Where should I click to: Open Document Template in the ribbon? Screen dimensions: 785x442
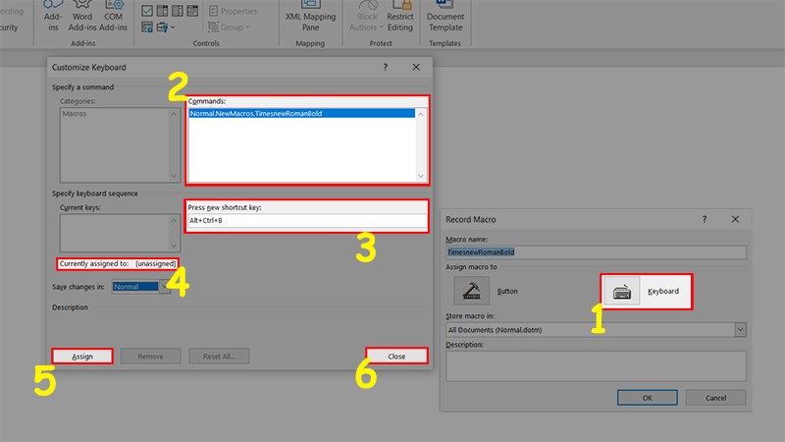pos(445,22)
